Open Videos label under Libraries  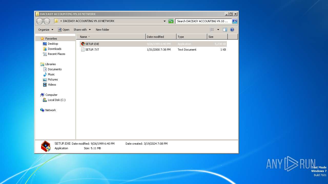(52, 85)
